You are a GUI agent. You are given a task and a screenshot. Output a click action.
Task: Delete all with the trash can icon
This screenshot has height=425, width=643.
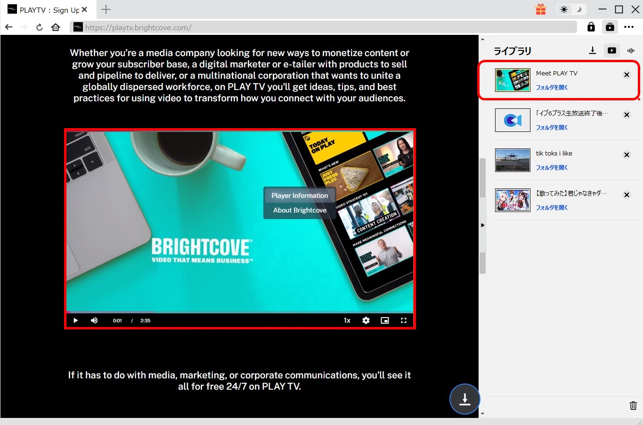coord(633,405)
